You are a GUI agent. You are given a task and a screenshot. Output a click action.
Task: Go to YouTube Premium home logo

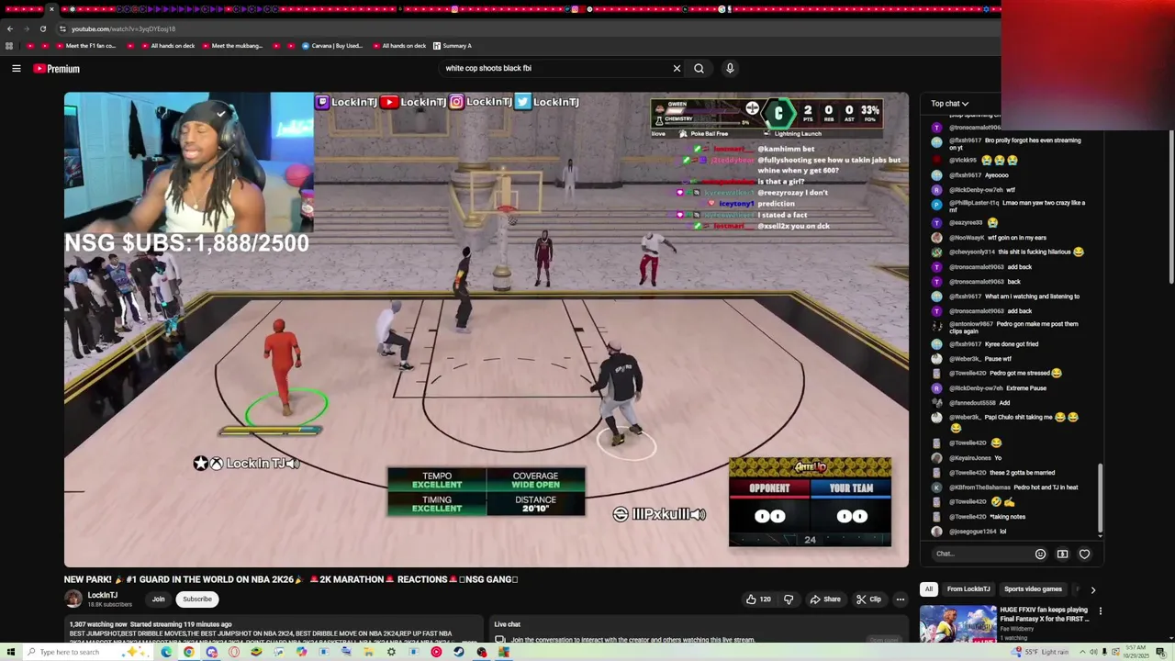[x=57, y=69]
